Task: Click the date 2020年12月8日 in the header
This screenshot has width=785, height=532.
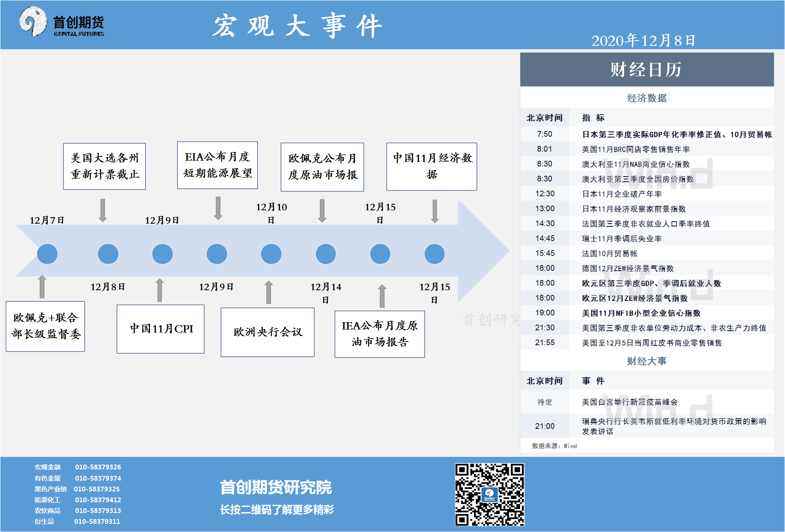Action: tap(643, 41)
